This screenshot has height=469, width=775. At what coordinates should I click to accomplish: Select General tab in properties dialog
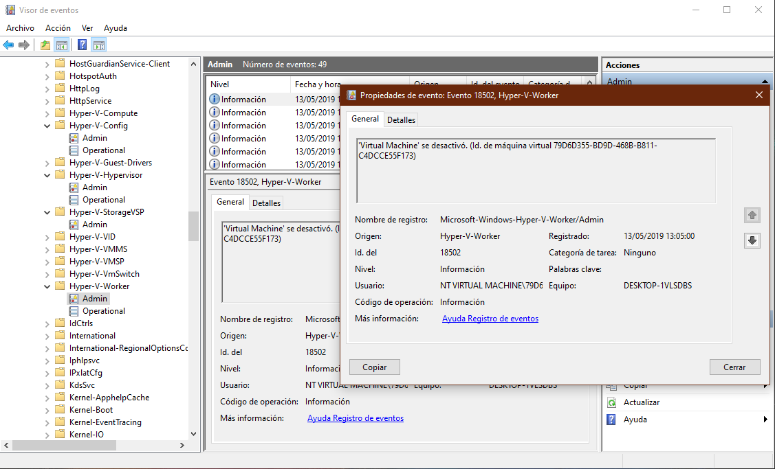pos(365,119)
